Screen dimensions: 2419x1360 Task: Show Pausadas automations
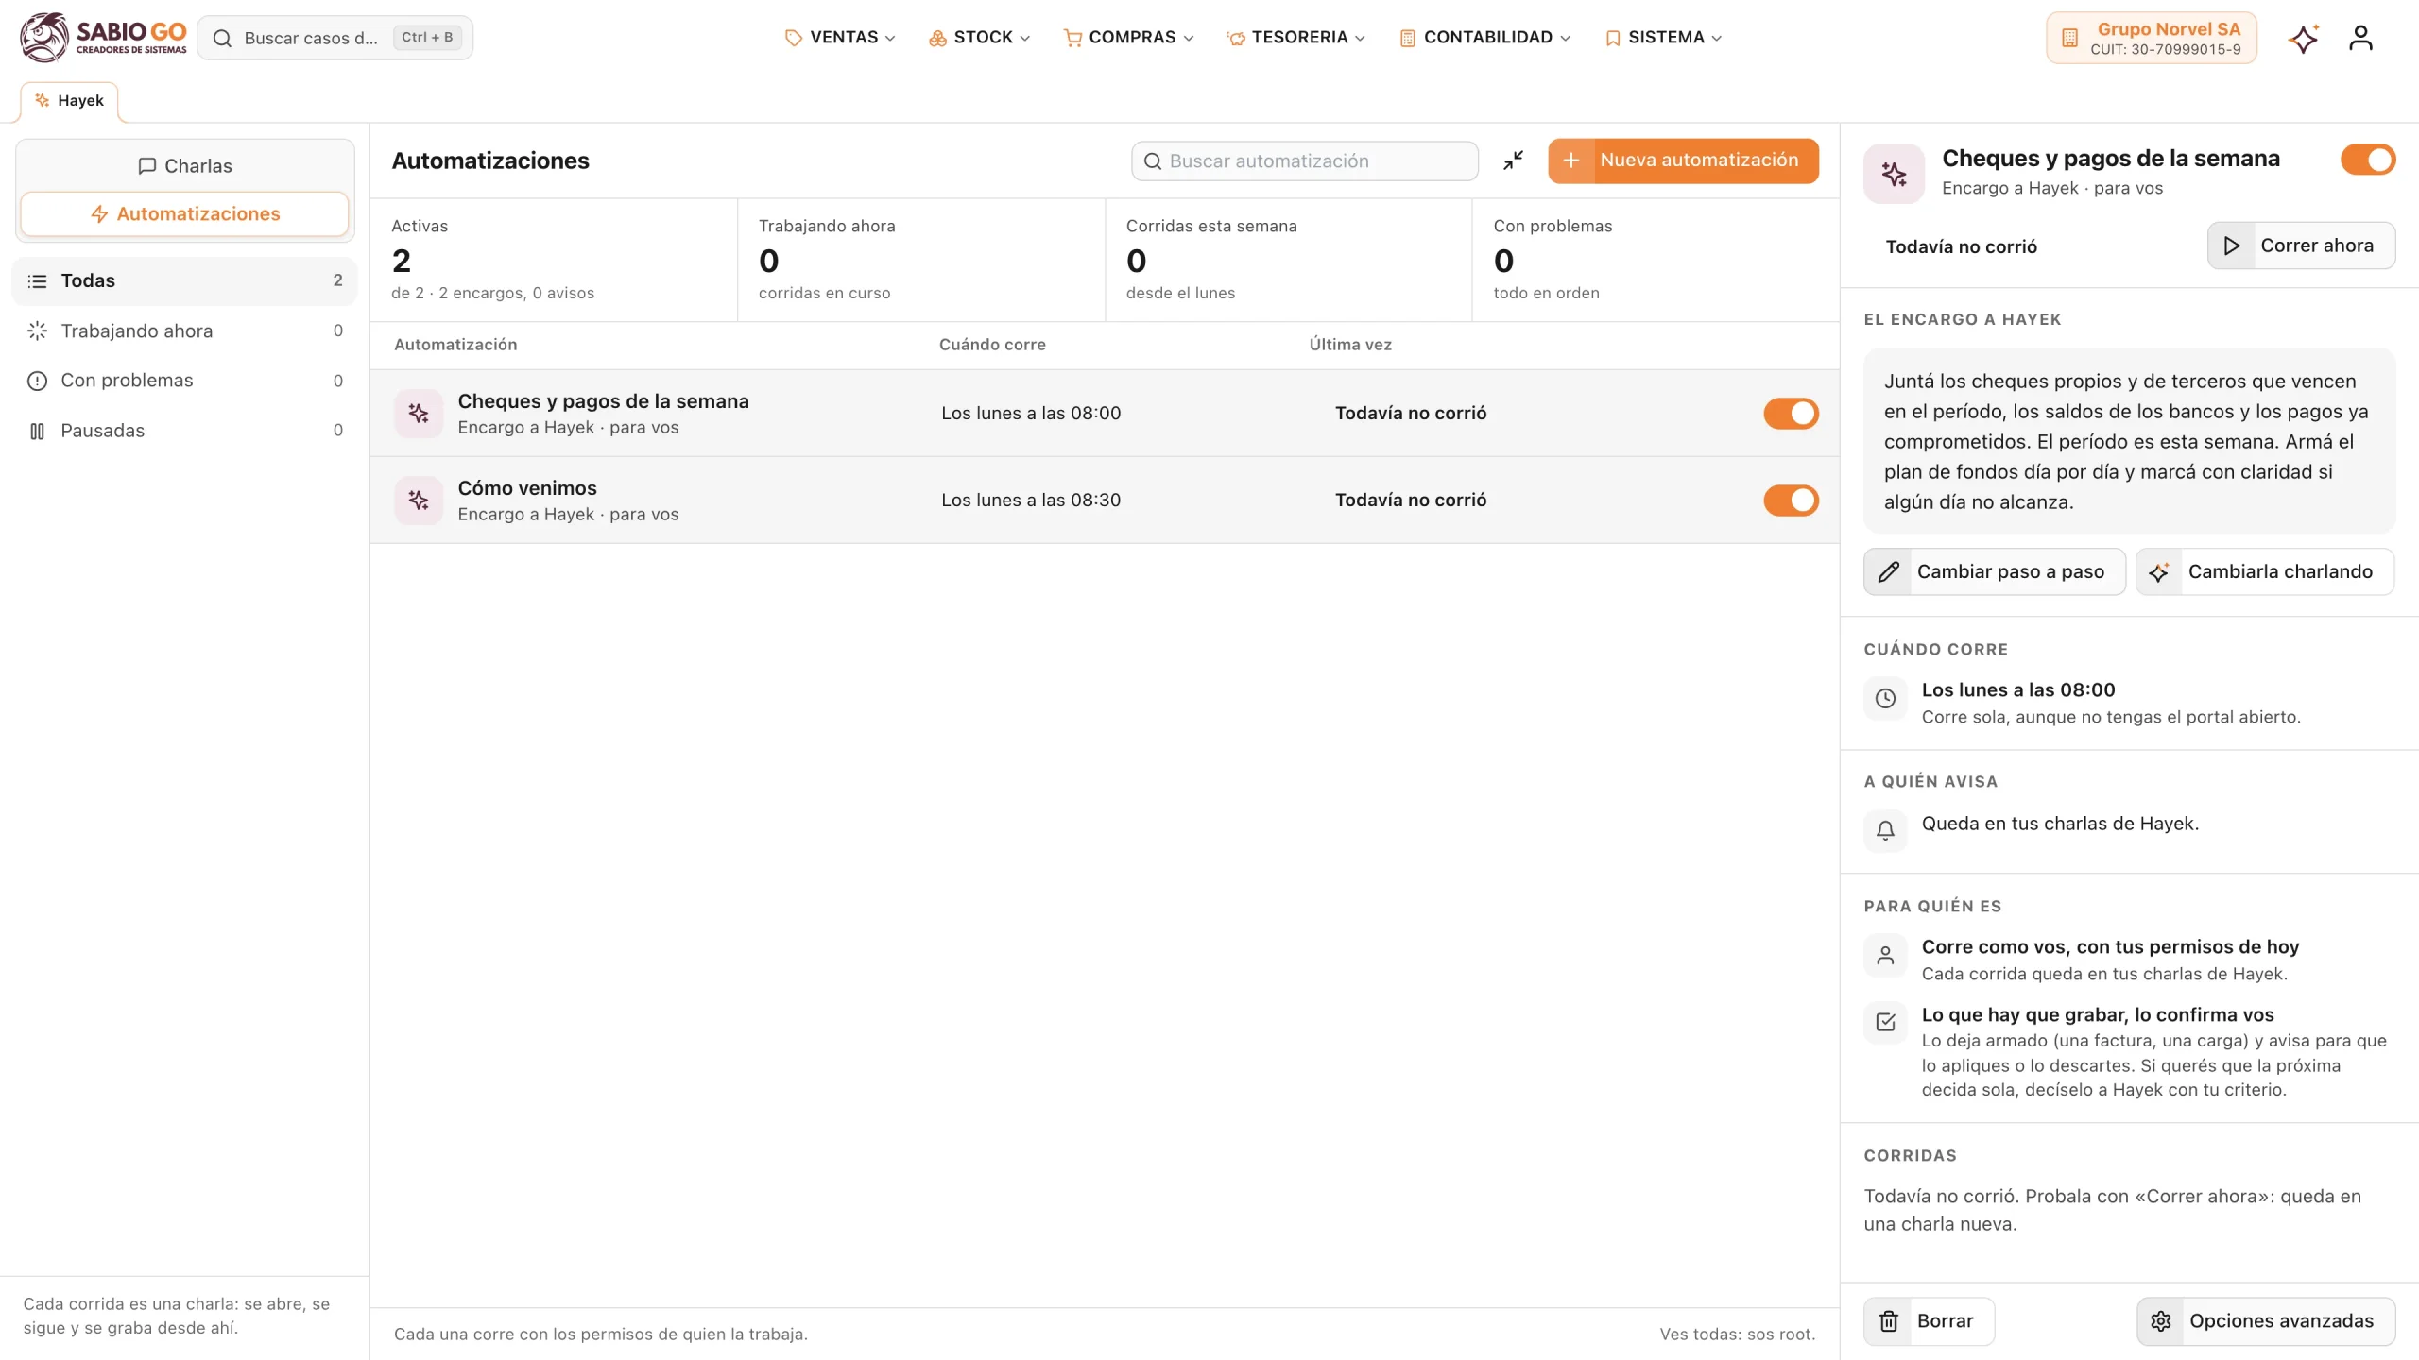click(185, 431)
